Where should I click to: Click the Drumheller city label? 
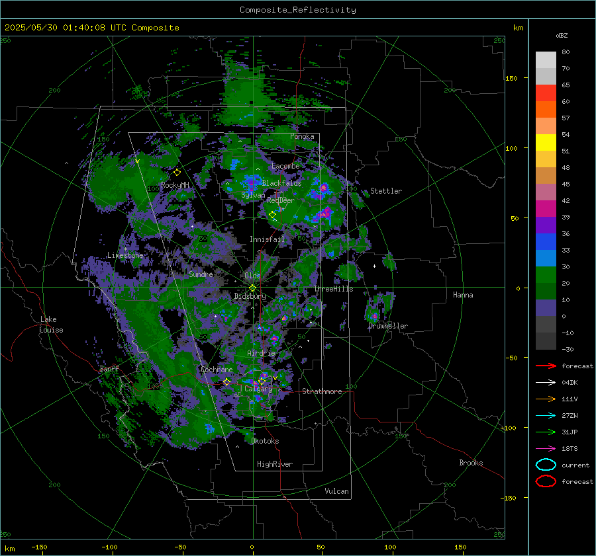388,326
